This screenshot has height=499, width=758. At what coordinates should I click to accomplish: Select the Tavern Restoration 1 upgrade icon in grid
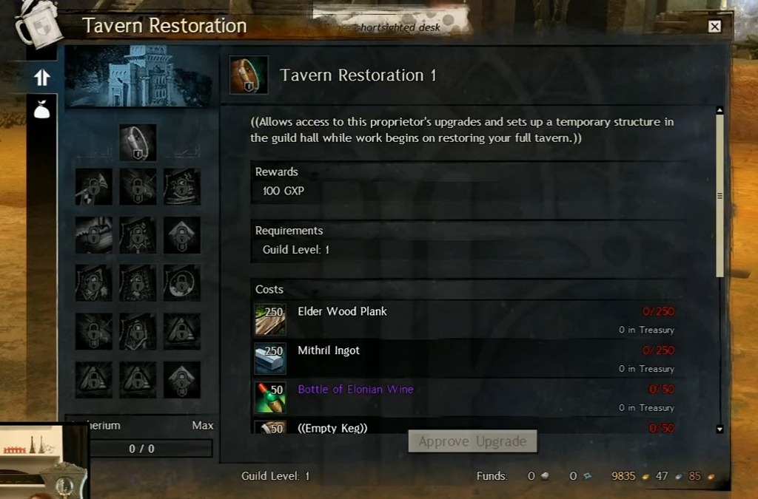[138, 143]
